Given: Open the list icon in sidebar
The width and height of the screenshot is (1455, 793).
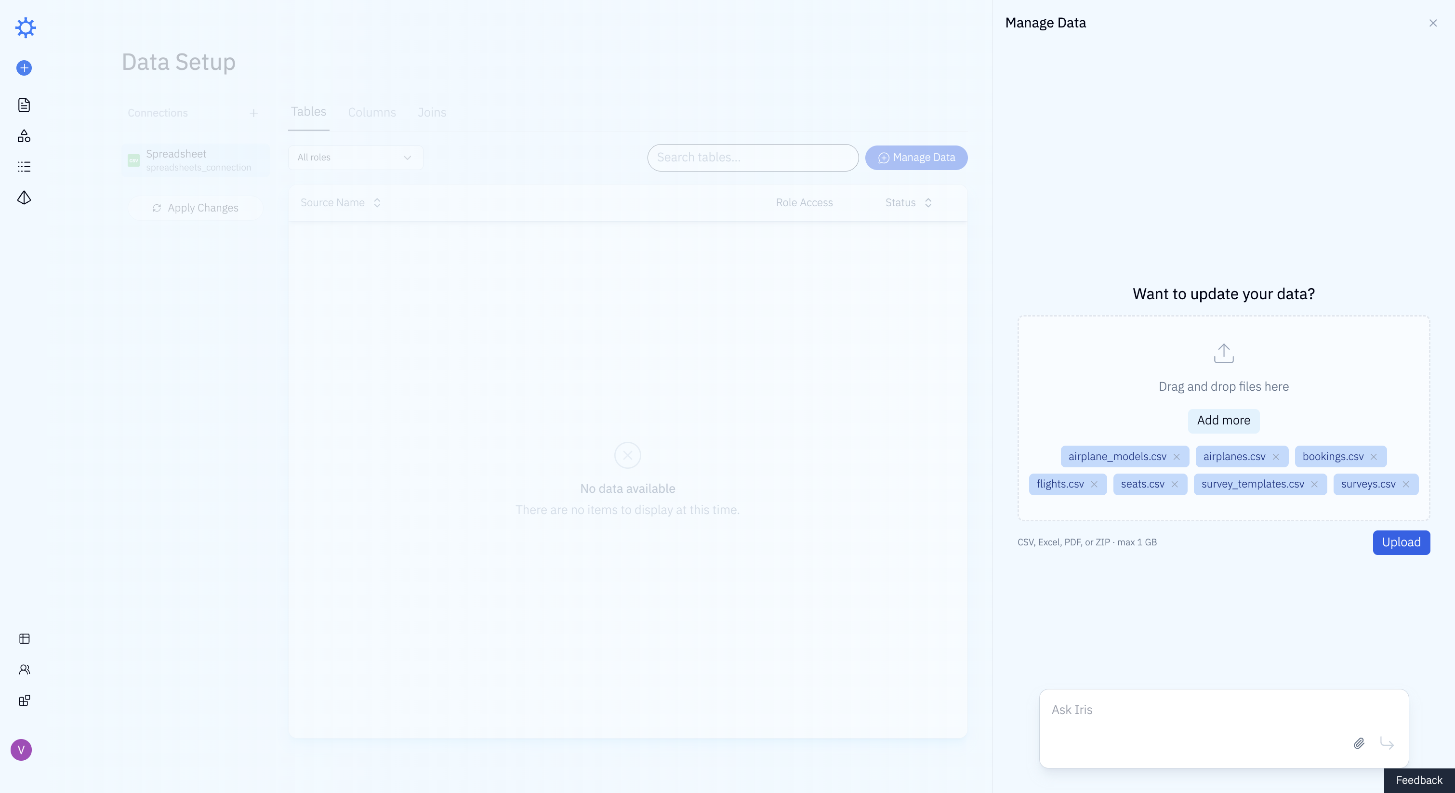Looking at the screenshot, I should (x=24, y=167).
